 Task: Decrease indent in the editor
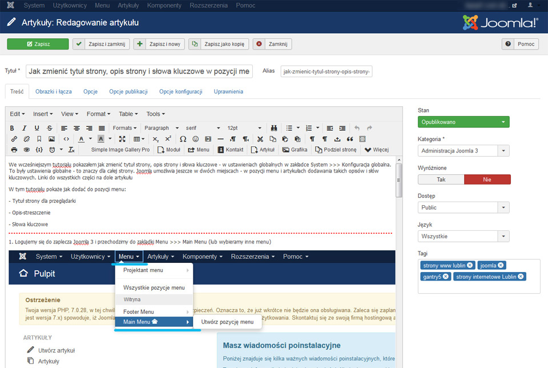pos(329,128)
